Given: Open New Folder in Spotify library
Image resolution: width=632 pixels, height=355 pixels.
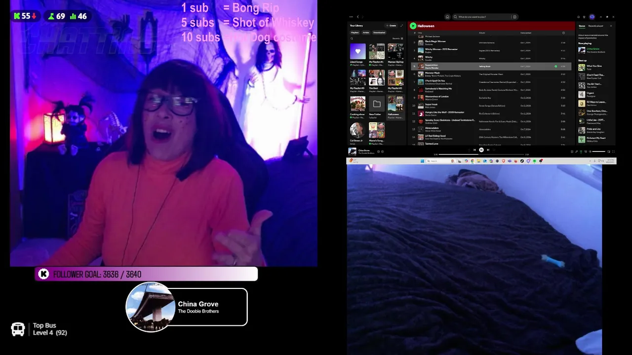Looking at the screenshot, I should pyautogui.click(x=376, y=107).
